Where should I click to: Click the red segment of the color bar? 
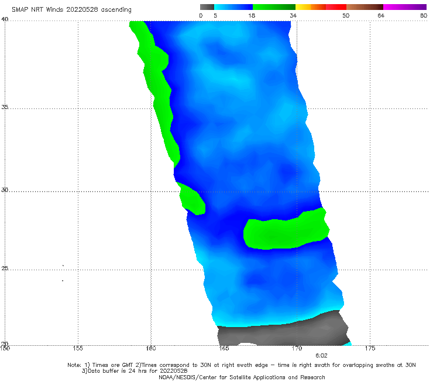(336, 7)
